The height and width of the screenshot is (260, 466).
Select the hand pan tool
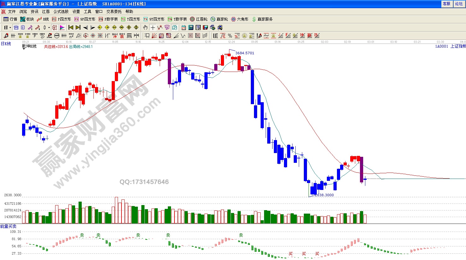[145, 27]
